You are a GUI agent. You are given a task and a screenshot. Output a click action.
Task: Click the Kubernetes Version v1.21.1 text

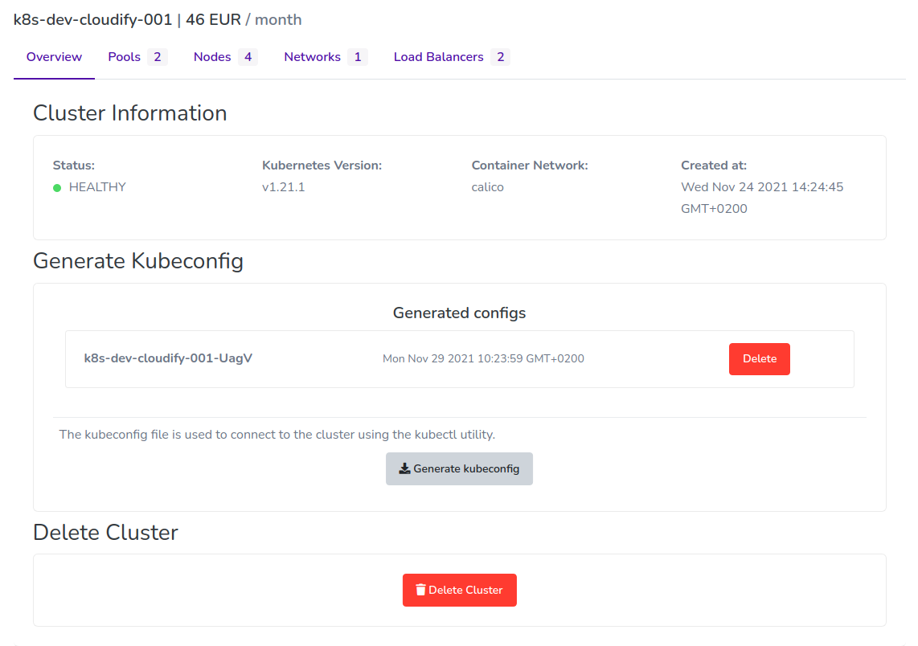click(283, 186)
